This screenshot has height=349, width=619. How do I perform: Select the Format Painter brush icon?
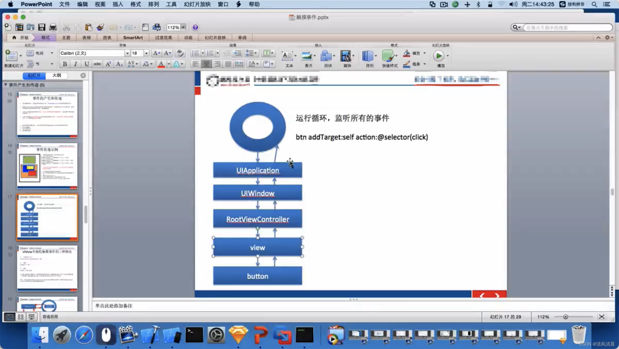[x=100, y=27]
